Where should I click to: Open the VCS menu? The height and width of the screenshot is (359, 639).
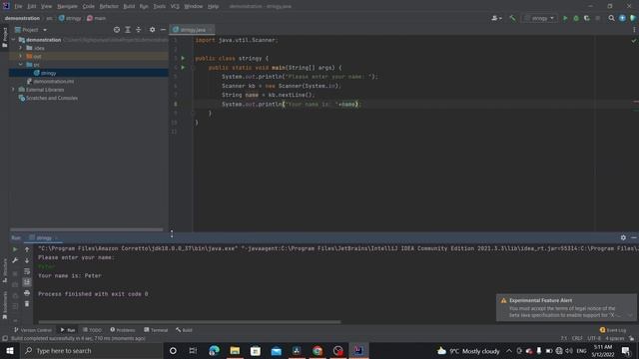[x=175, y=7]
